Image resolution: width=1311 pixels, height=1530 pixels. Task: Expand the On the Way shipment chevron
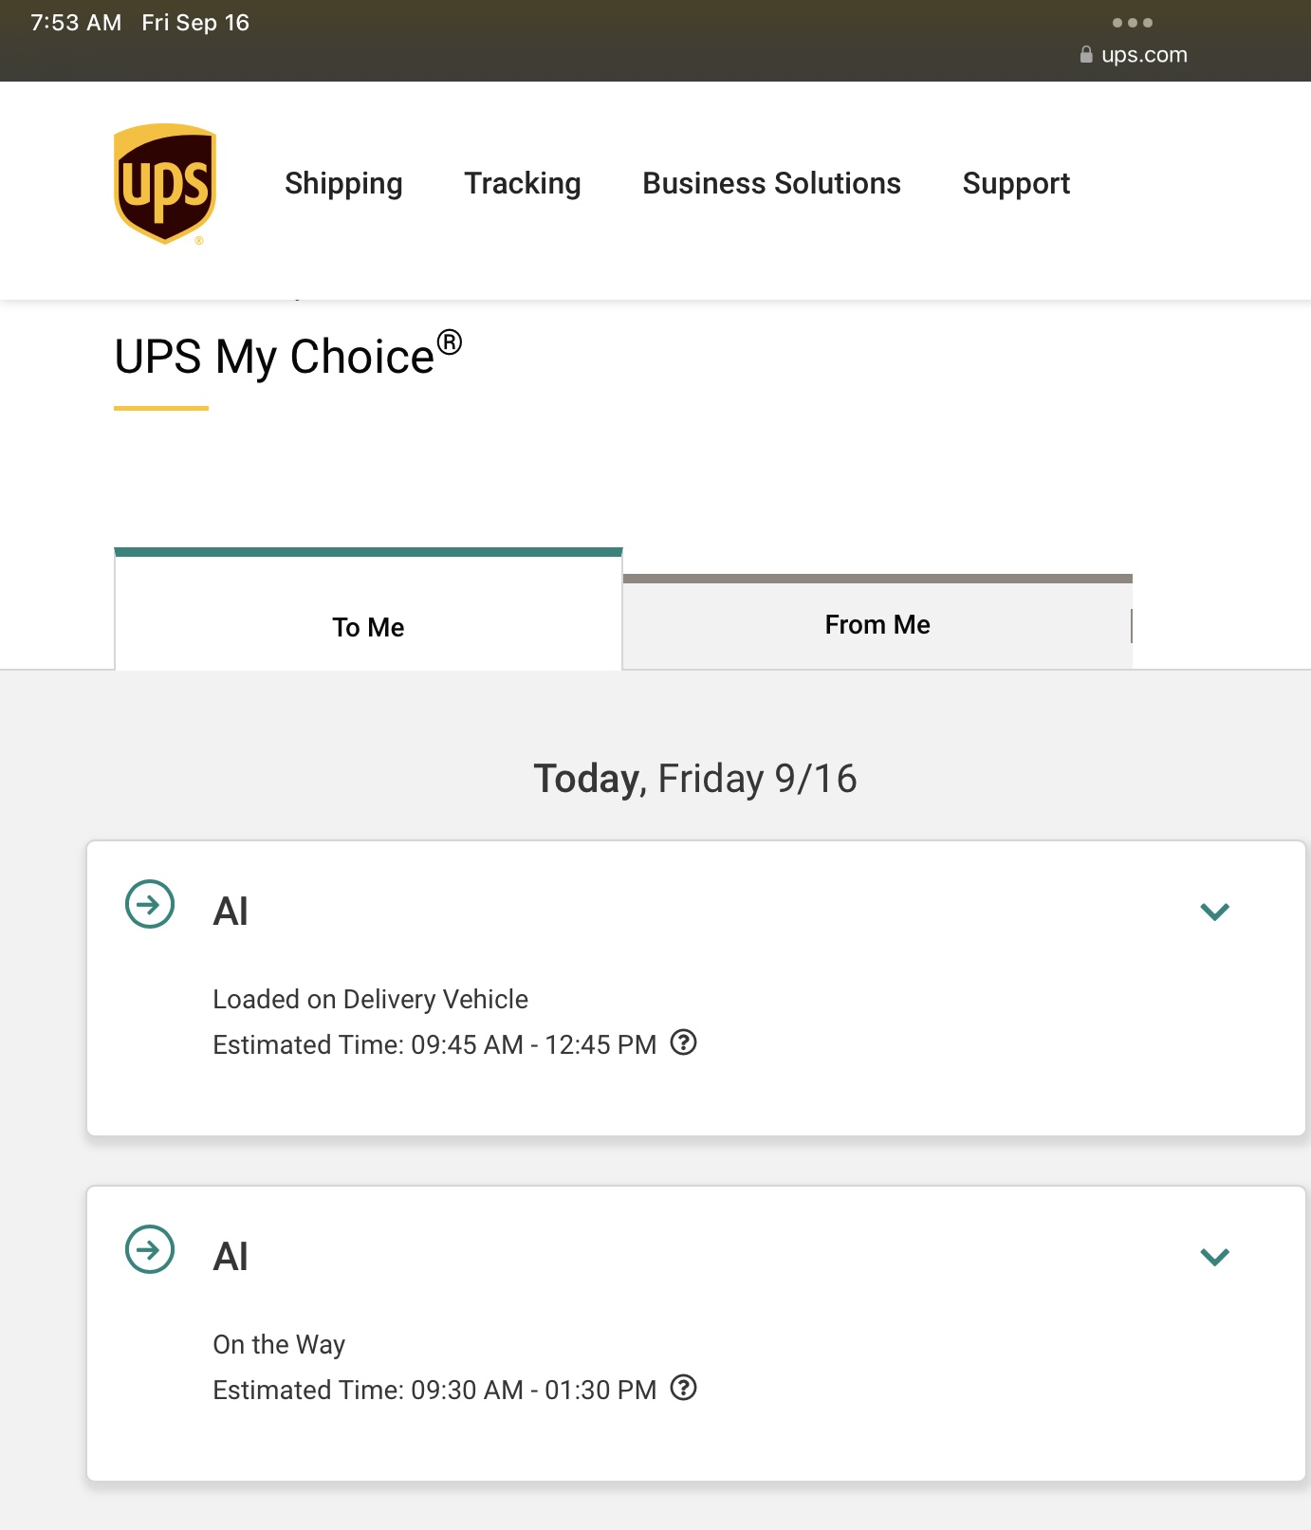pyautogui.click(x=1214, y=1257)
